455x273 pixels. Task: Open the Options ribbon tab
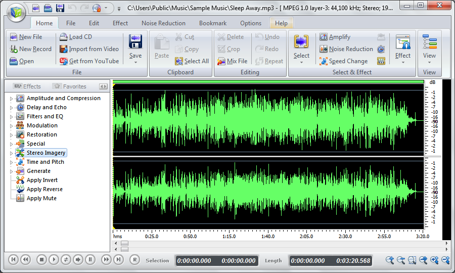coord(251,23)
